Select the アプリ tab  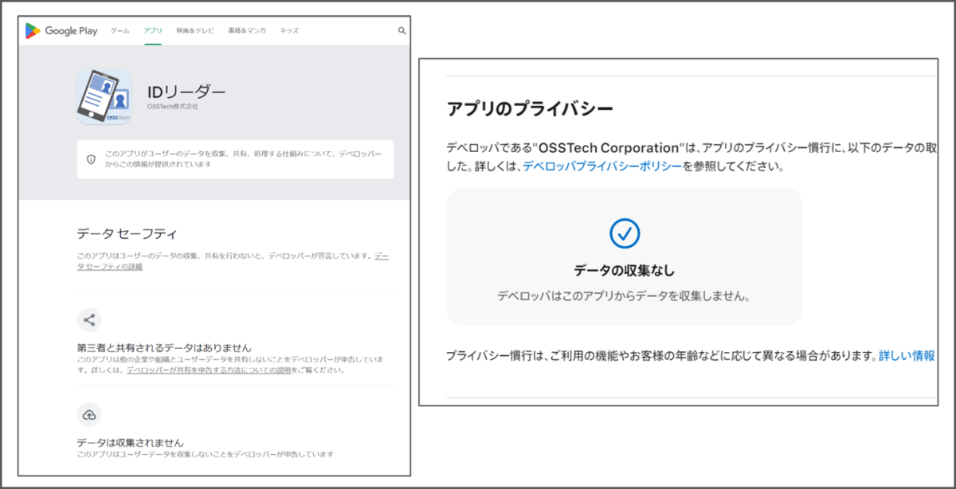pyautogui.click(x=153, y=30)
